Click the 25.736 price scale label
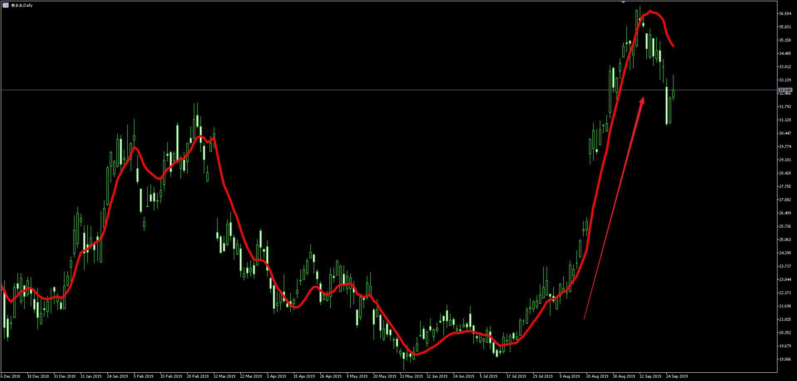Image resolution: width=797 pixels, height=381 pixels. pyautogui.click(x=785, y=226)
